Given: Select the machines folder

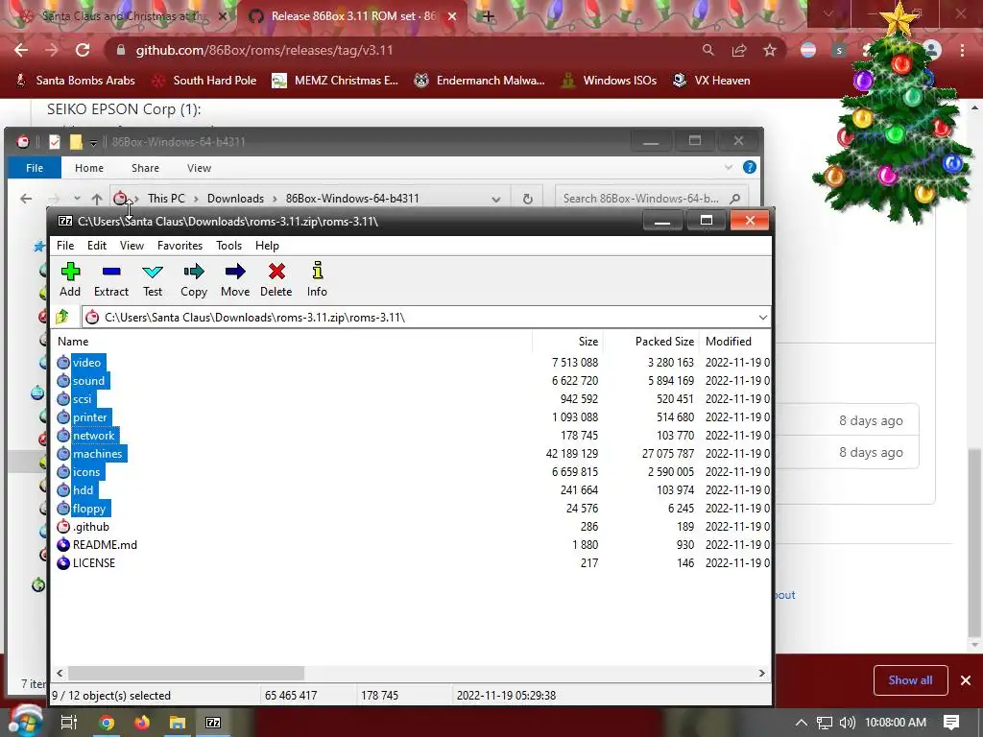Looking at the screenshot, I should 97,454.
